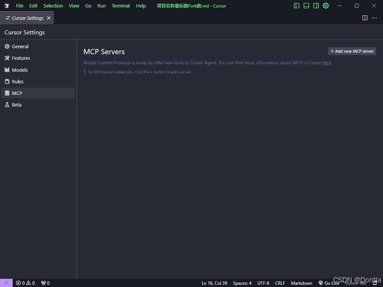This screenshot has width=383, height=287.
Task: Click the Cursor app logo icon
Action: [x=7, y=6]
